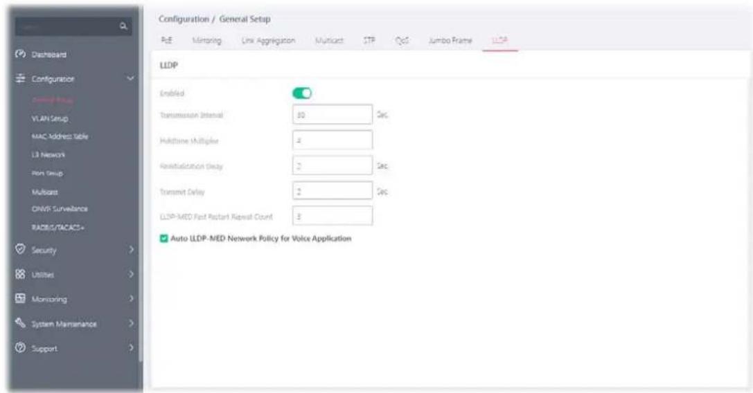753x393 pixels.
Task: Select the QoS tab
Action: pos(402,41)
